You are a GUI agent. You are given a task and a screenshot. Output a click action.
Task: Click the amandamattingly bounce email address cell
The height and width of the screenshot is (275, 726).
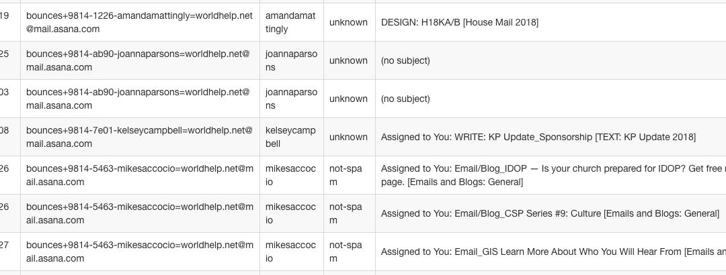pyautogui.click(x=139, y=22)
